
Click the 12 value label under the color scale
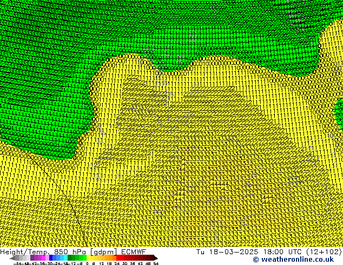pos(101,263)
